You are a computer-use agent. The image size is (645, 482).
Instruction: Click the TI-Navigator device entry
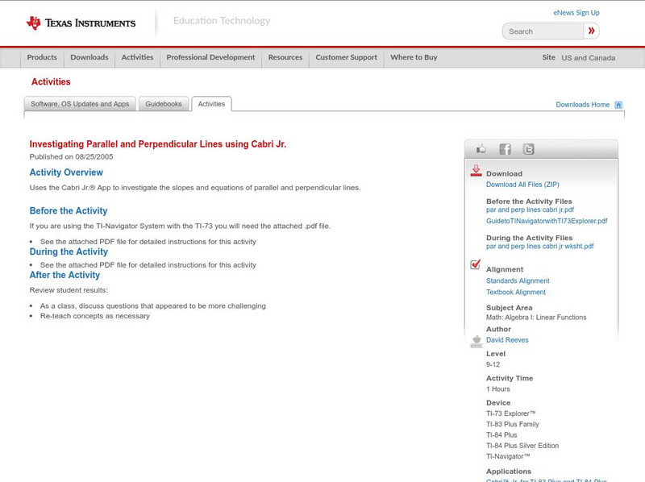pyautogui.click(x=508, y=456)
